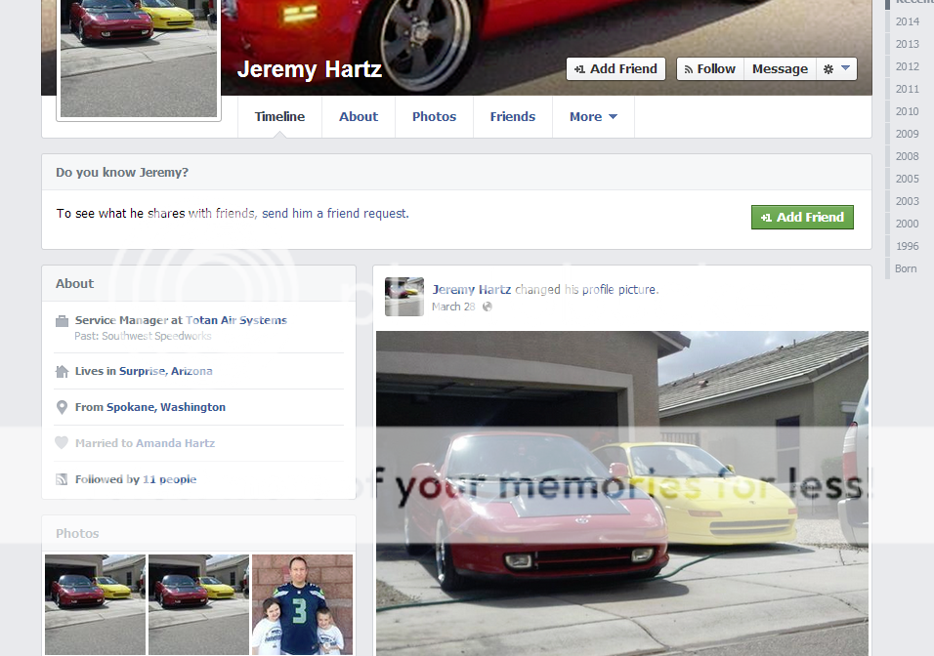
Task: Open the Photos tab on the profile
Action: 434,116
